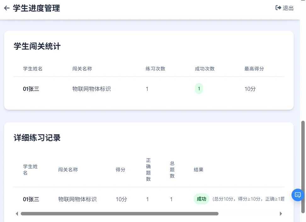Click the right arrow of the horizontal scrollbar

click(x=281, y=214)
